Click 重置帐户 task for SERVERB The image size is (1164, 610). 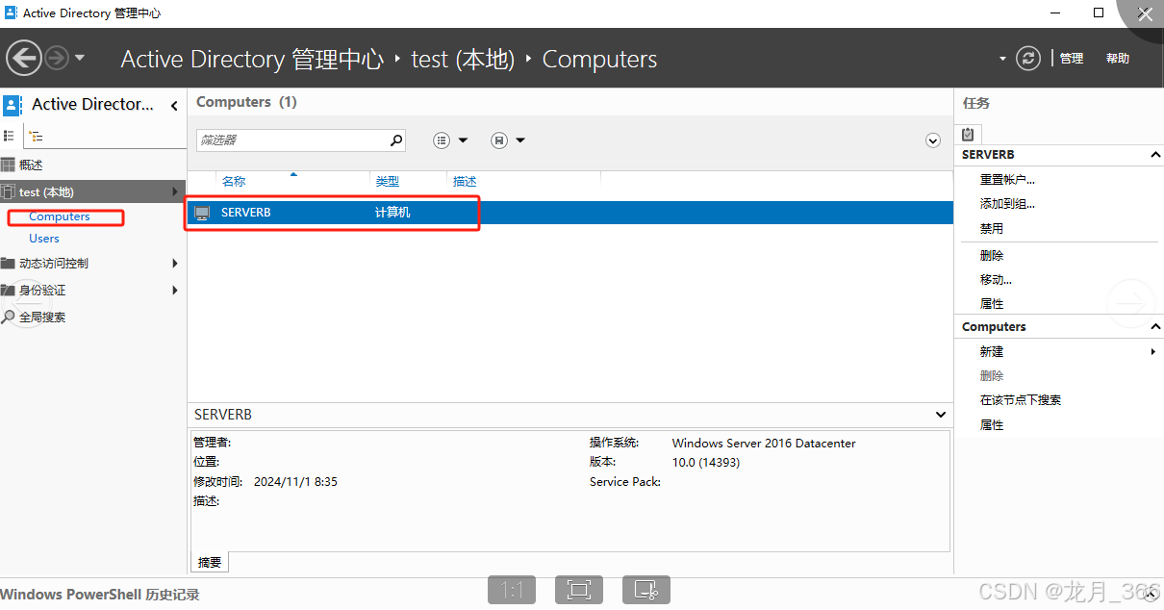click(1006, 180)
